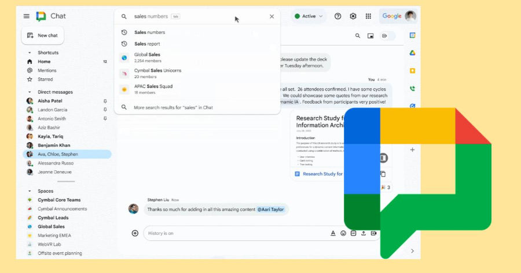Select Cymbal Sales Unicorns suggestion

click(x=197, y=73)
